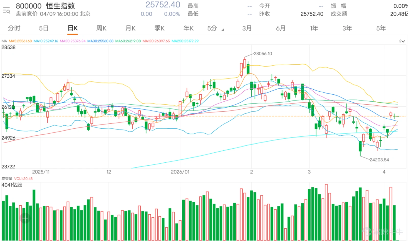The width and height of the screenshot is (408, 241).
Task: Select the 季K tab
Action: tap(159, 28)
